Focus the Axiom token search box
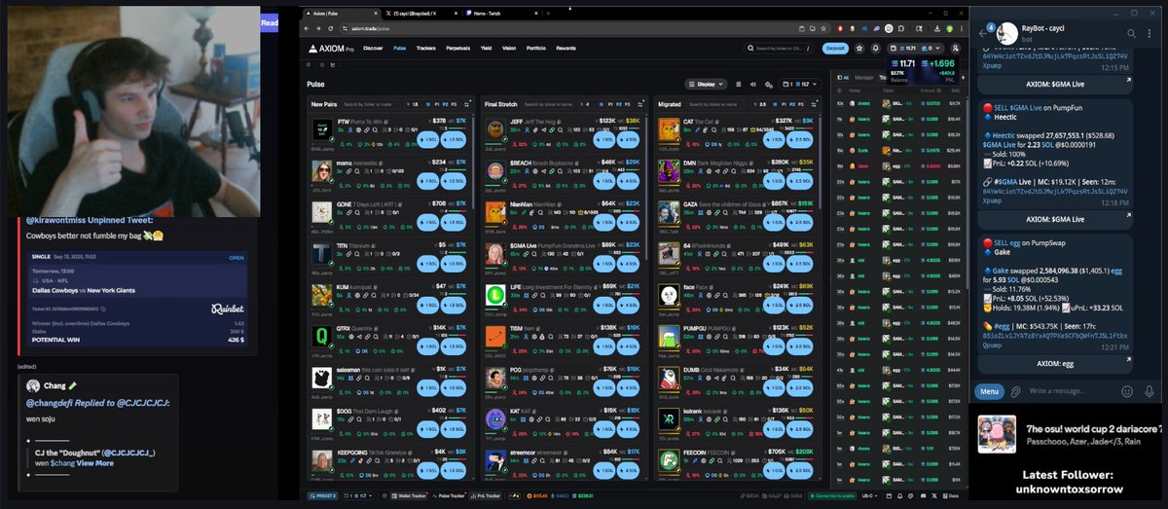This screenshot has width=1168, height=509. (780, 48)
